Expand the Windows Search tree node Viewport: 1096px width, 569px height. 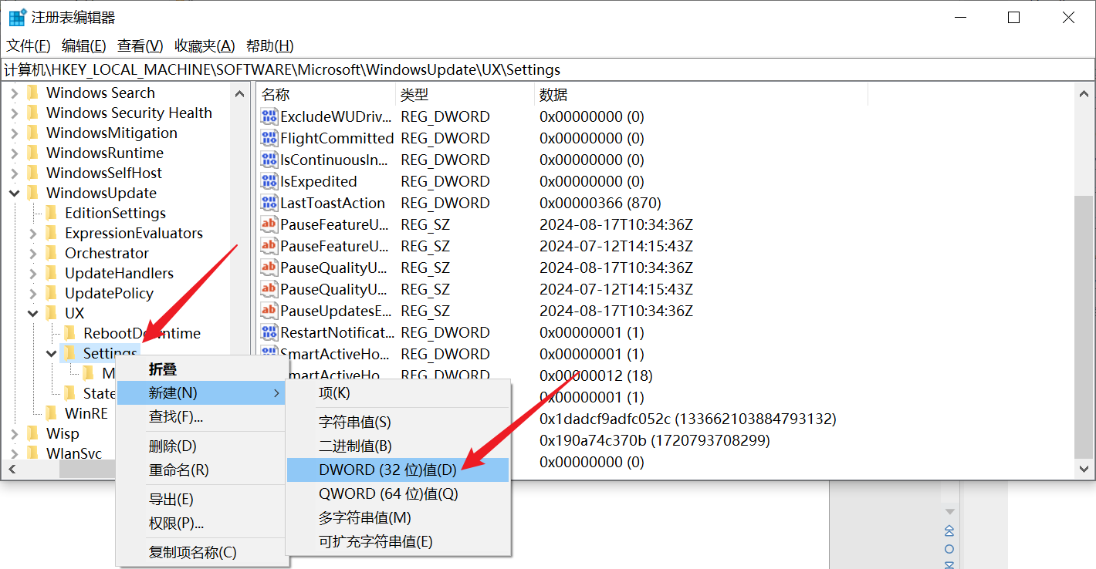[x=14, y=93]
